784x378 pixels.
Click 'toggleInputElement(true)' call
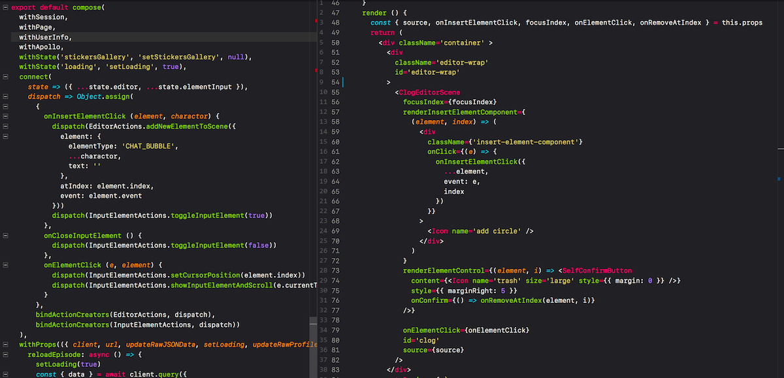221,215
